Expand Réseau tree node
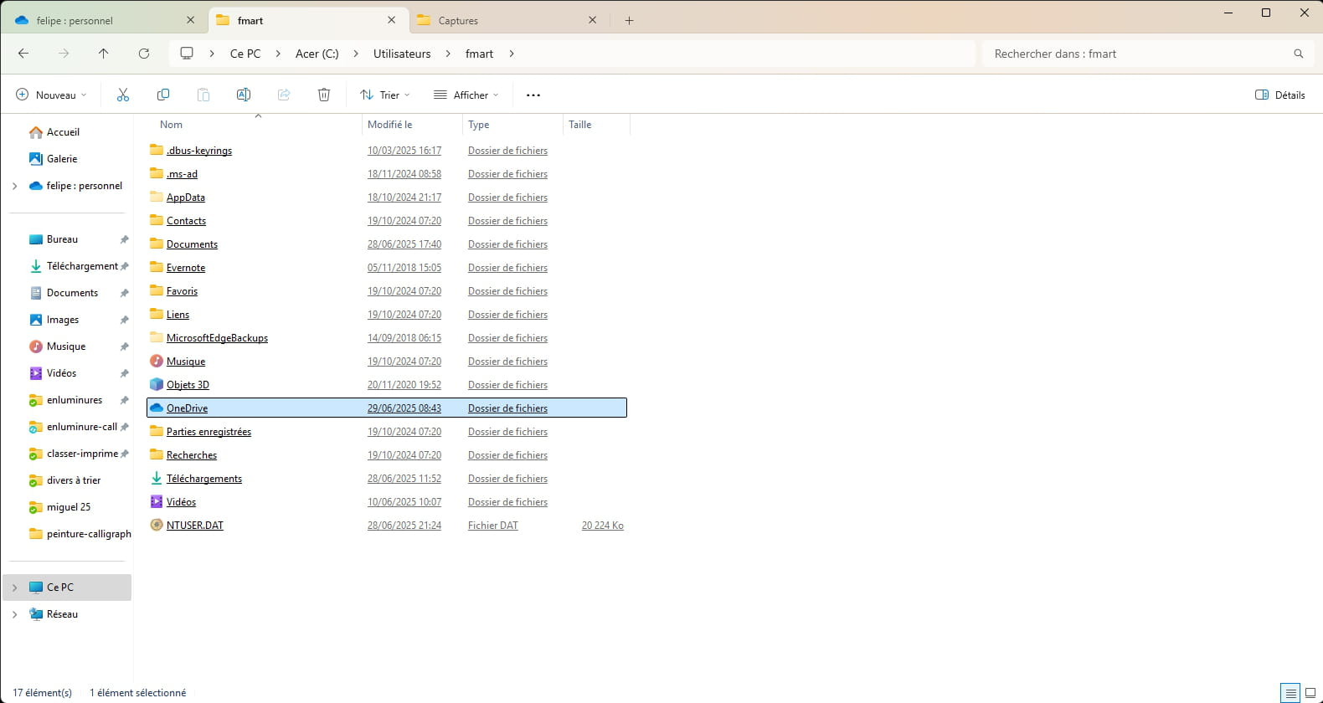1323x703 pixels. coord(14,614)
